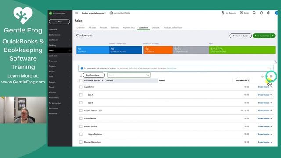Viewport: 281px width, 158px height.
Task: Check the Happy Customer row checkbox
Action: 81,134
